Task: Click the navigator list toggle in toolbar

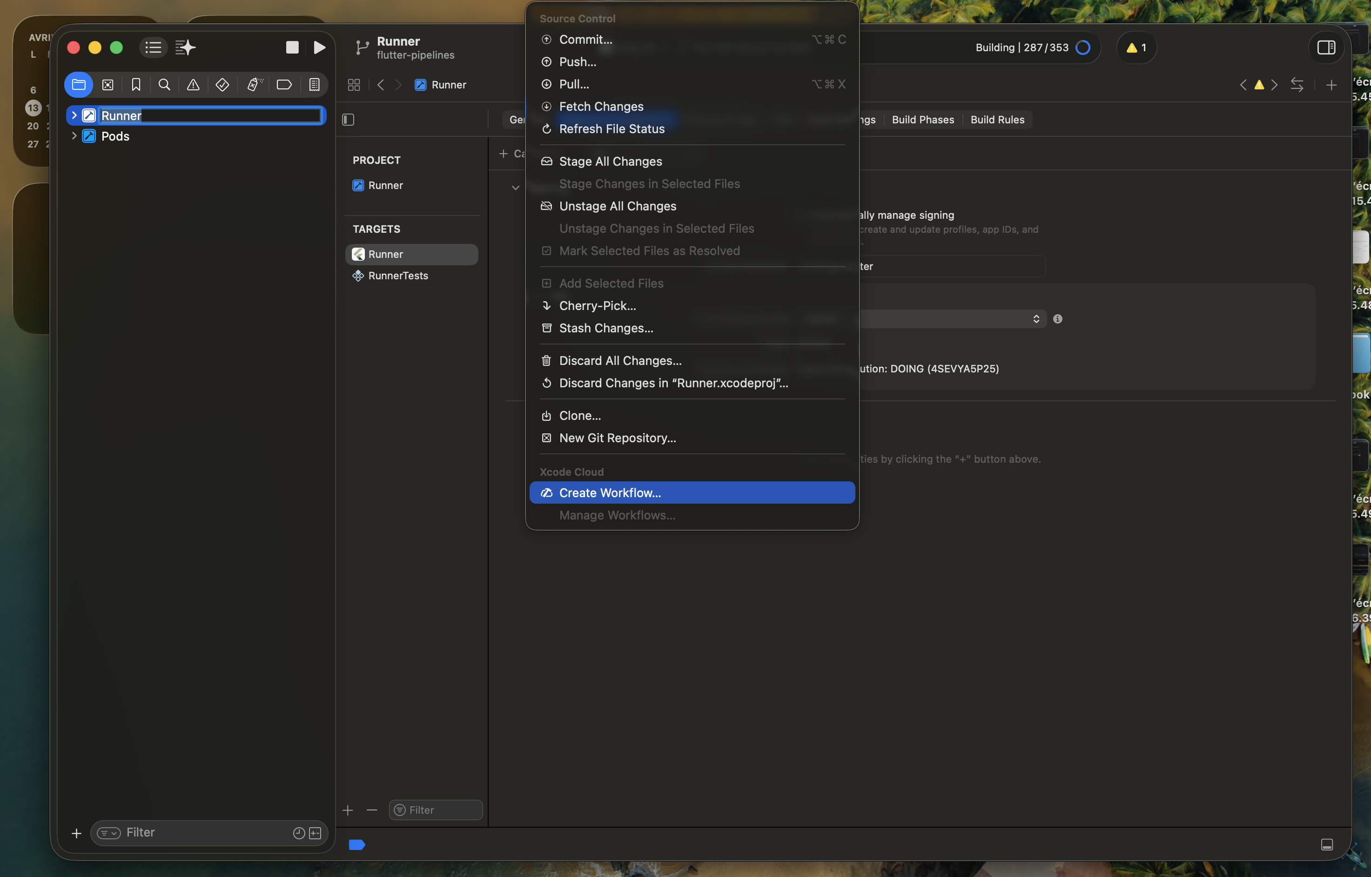Action: point(153,47)
